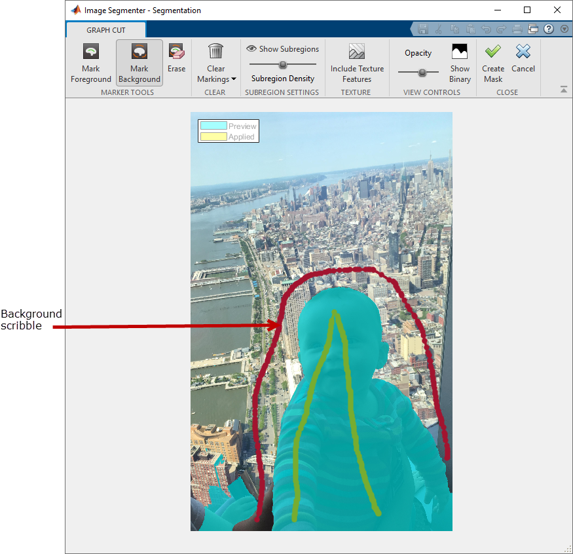Click the Print icon
573x554 pixels.
coord(517,29)
